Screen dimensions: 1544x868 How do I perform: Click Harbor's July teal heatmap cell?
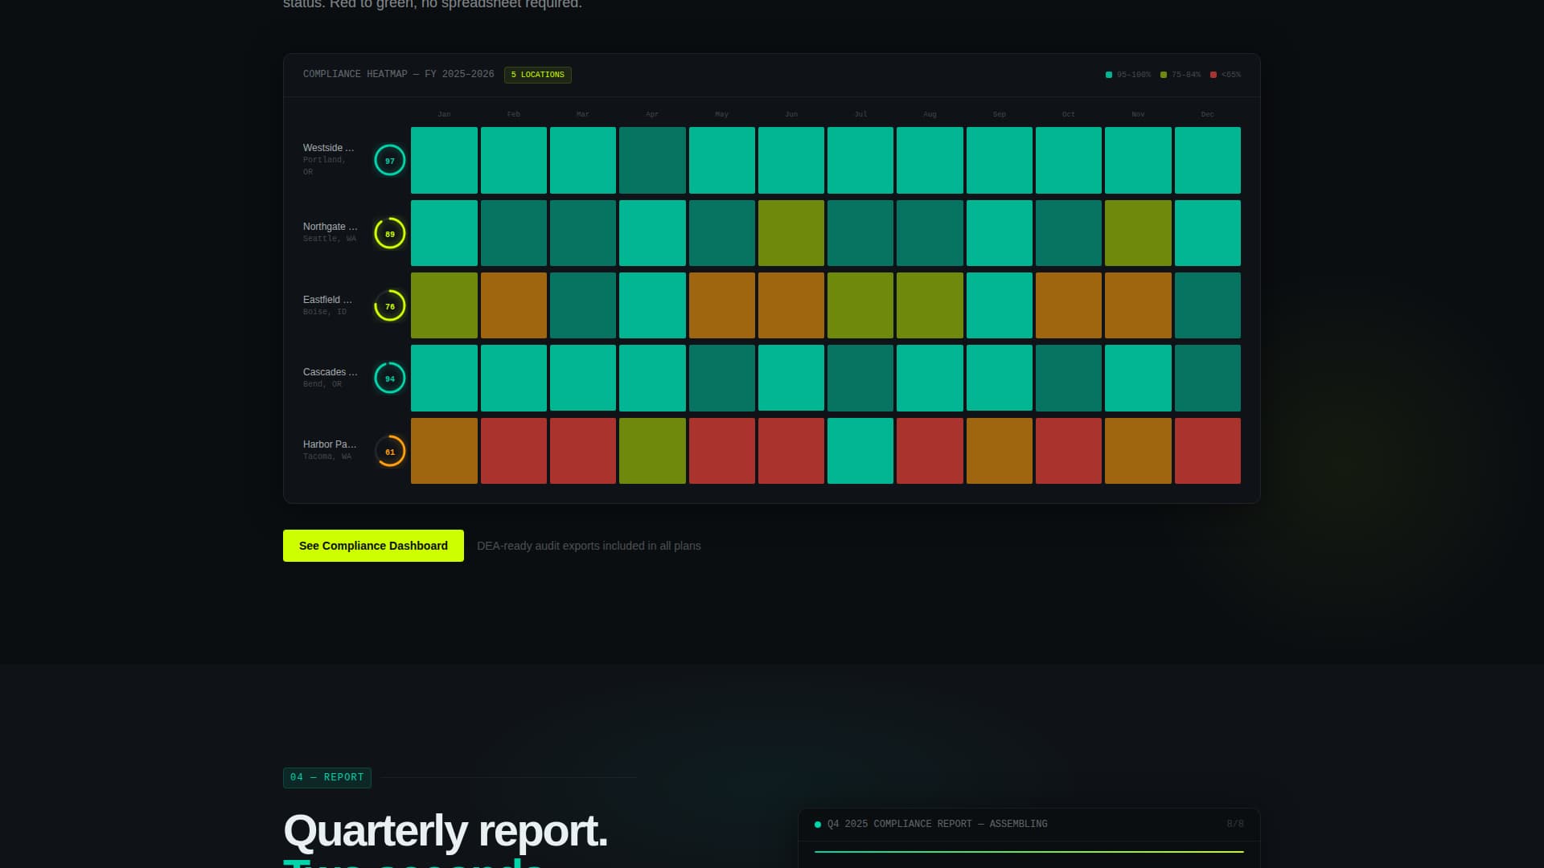[x=860, y=451]
